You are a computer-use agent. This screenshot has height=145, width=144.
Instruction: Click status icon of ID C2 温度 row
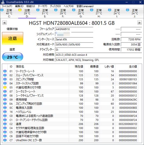(5, 124)
